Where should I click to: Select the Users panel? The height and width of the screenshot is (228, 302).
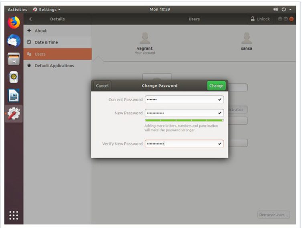point(58,54)
